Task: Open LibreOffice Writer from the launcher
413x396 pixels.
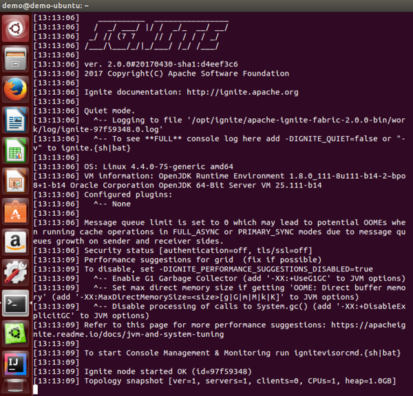Action: (x=15, y=120)
